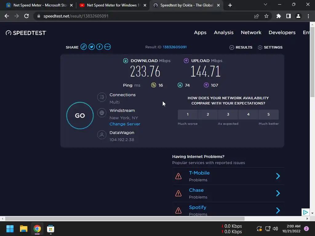Click the download arrow icon beside DOWNLOAD
The width and height of the screenshot is (315, 236).
[x=126, y=61]
